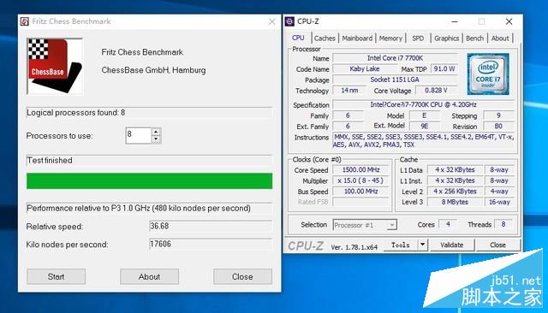Viewport: 548px width, 313px height.
Task: Switch to the CPU tab in CPU-Z
Action: click(x=298, y=38)
